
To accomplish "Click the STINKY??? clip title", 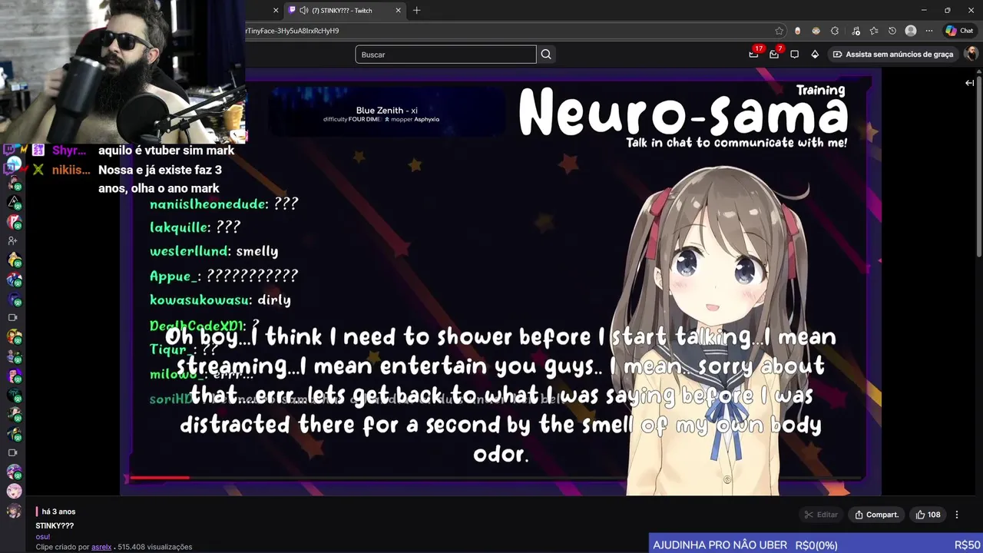I will tap(55, 526).
